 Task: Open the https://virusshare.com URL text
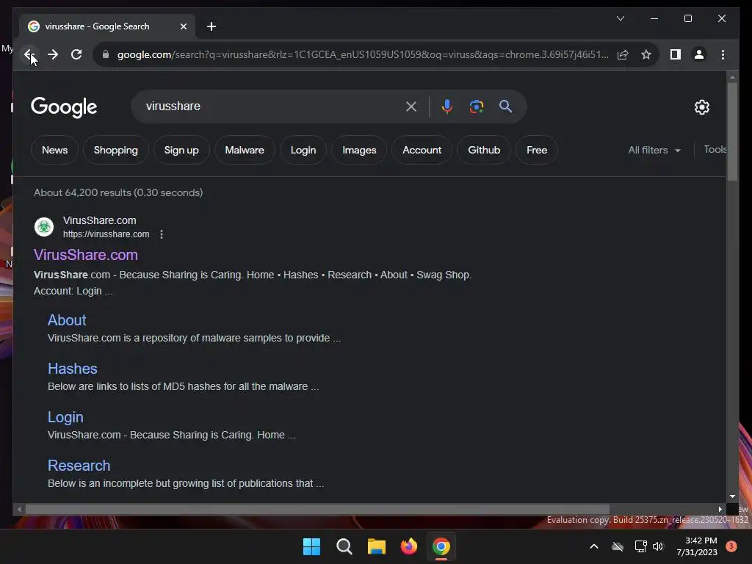106,234
